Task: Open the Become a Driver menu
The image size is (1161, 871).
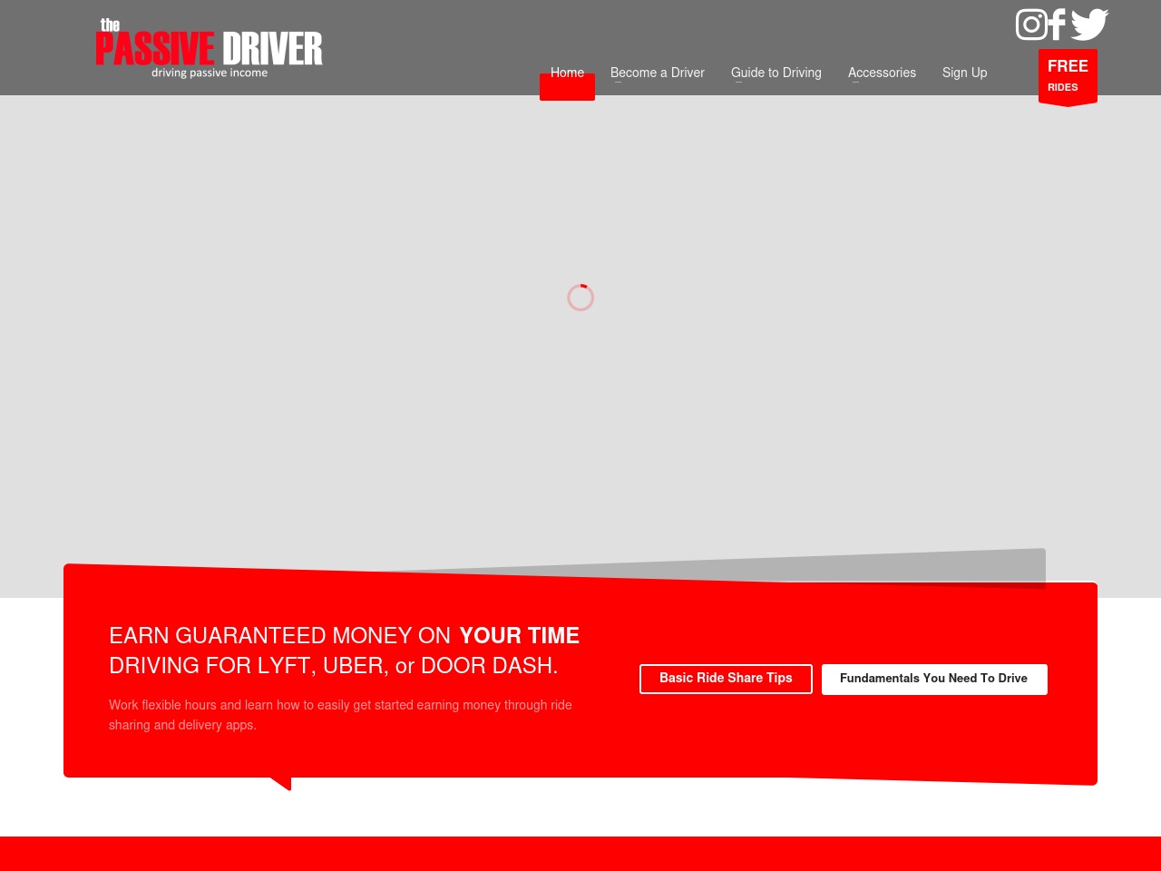Action: point(658,73)
